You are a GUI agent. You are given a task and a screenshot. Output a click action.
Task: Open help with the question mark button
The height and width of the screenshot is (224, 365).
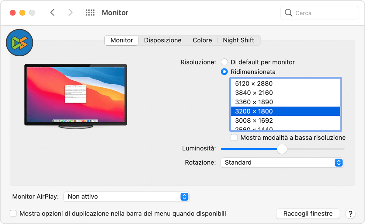tap(350, 214)
